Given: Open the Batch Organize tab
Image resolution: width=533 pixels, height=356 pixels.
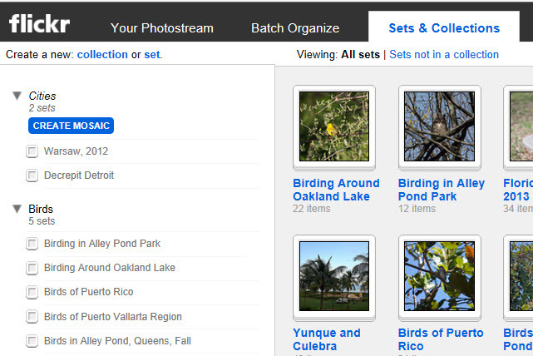Looking at the screenshot, I should coord(295,28).
